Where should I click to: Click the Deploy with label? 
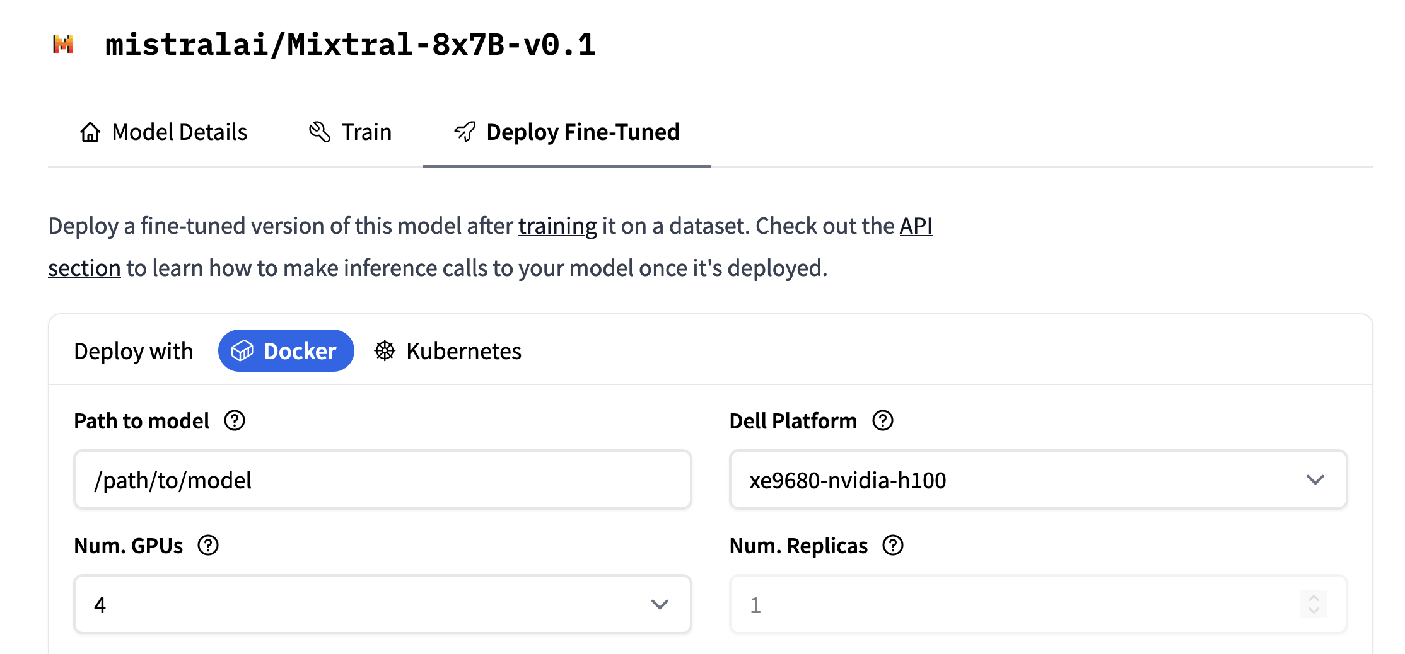(133, 351)
